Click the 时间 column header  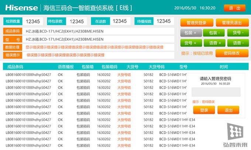pos(224,67)
